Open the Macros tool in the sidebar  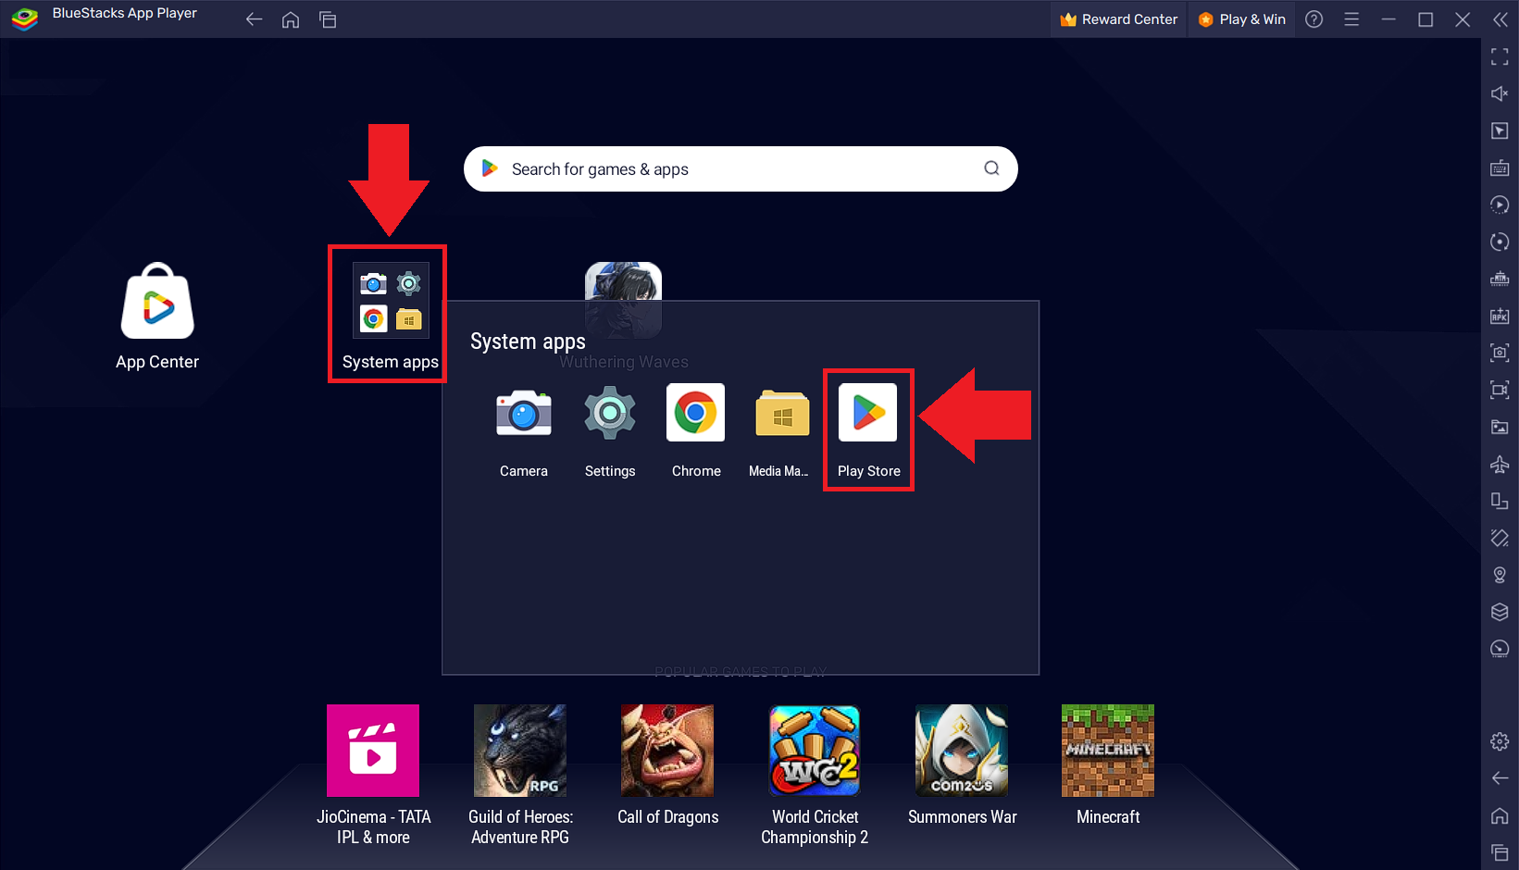tap(1500, 205)
